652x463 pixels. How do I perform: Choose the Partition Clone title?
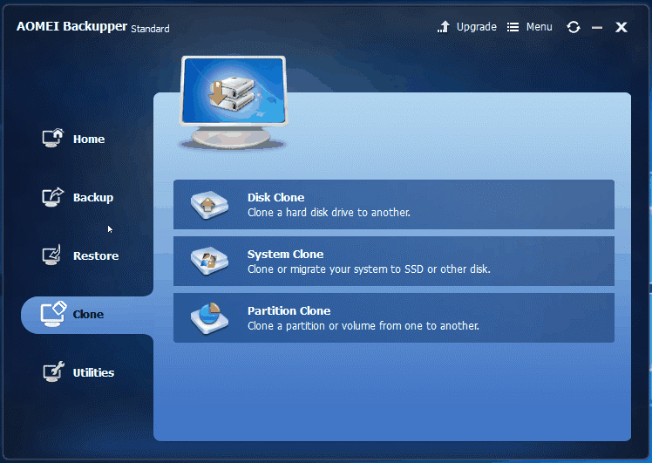point(289,310)
